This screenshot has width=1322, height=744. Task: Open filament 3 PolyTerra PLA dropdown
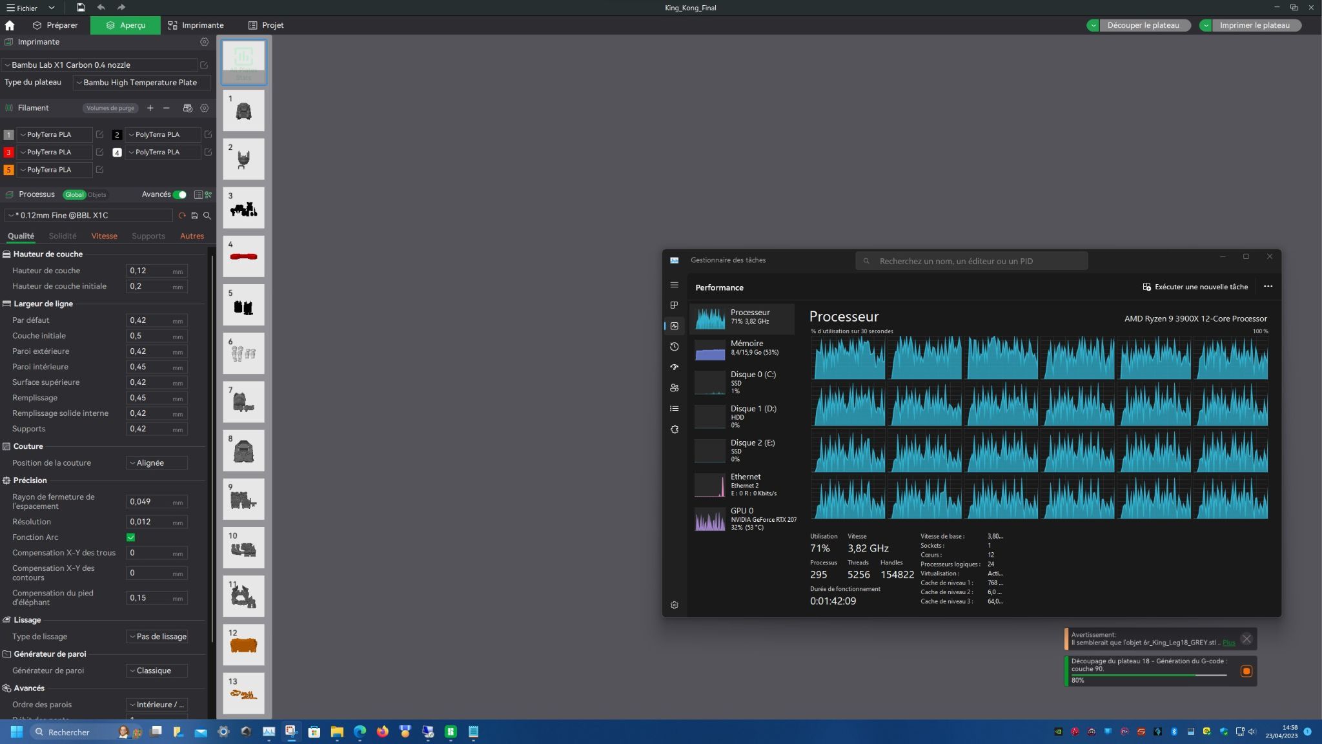tap(54, 152)
